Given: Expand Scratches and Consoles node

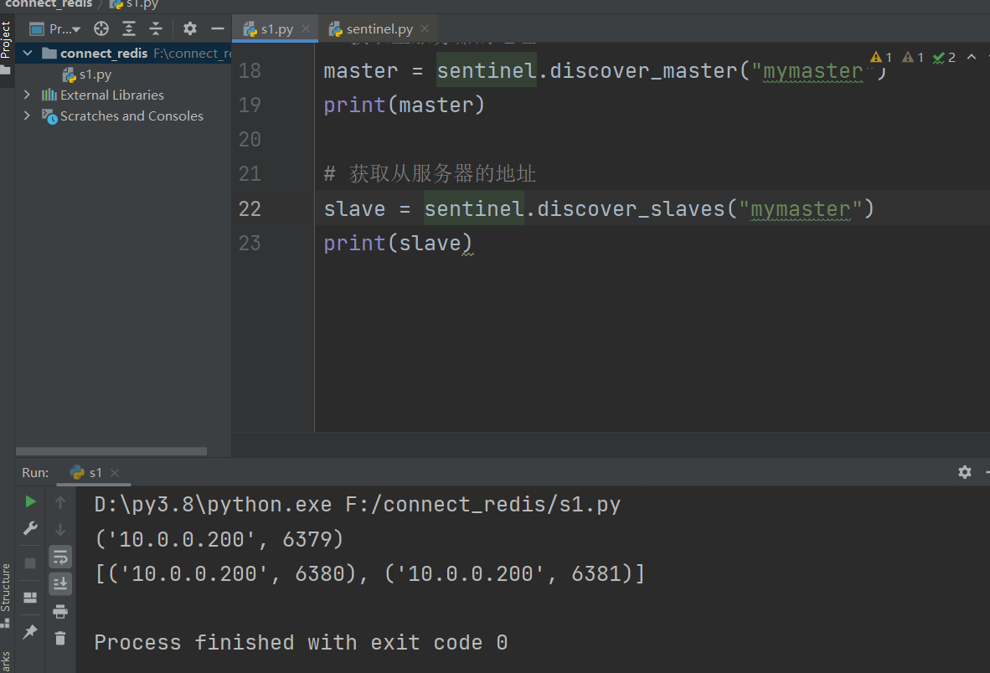Looking at the screenshot, I should click(x=27, y=116).
